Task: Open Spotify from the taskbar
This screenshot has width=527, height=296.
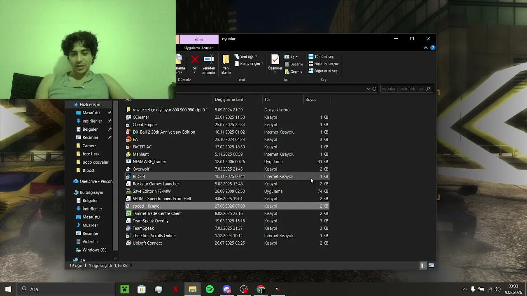Action: click(210, 289)
